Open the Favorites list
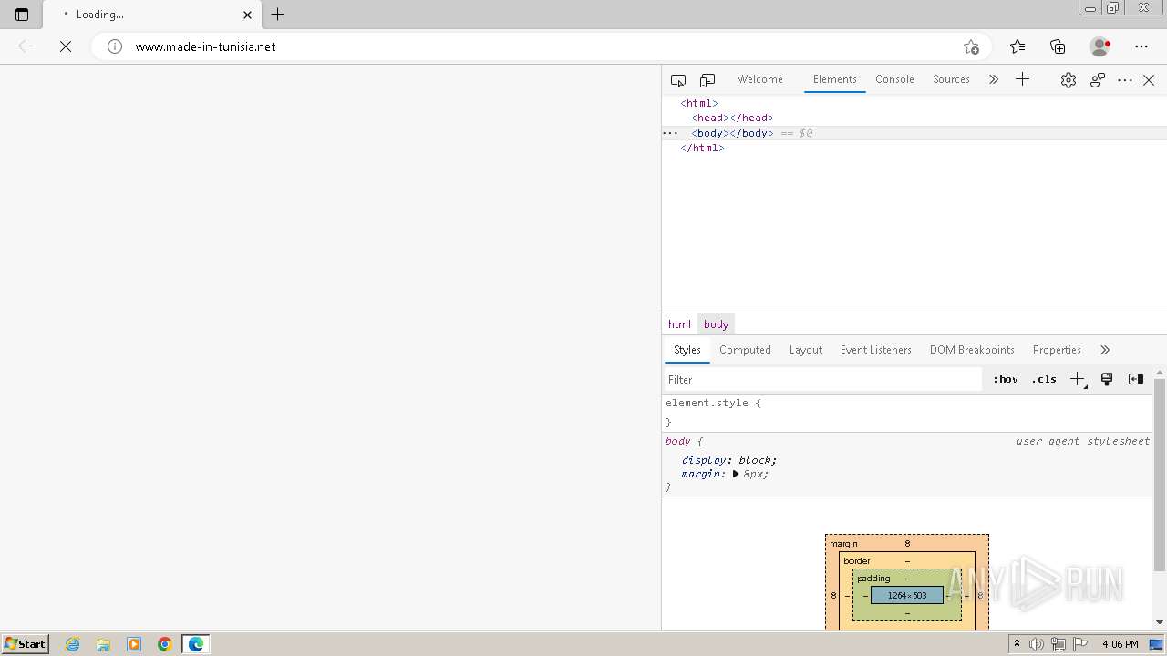1167x656 pixels. coord(1017,46)
